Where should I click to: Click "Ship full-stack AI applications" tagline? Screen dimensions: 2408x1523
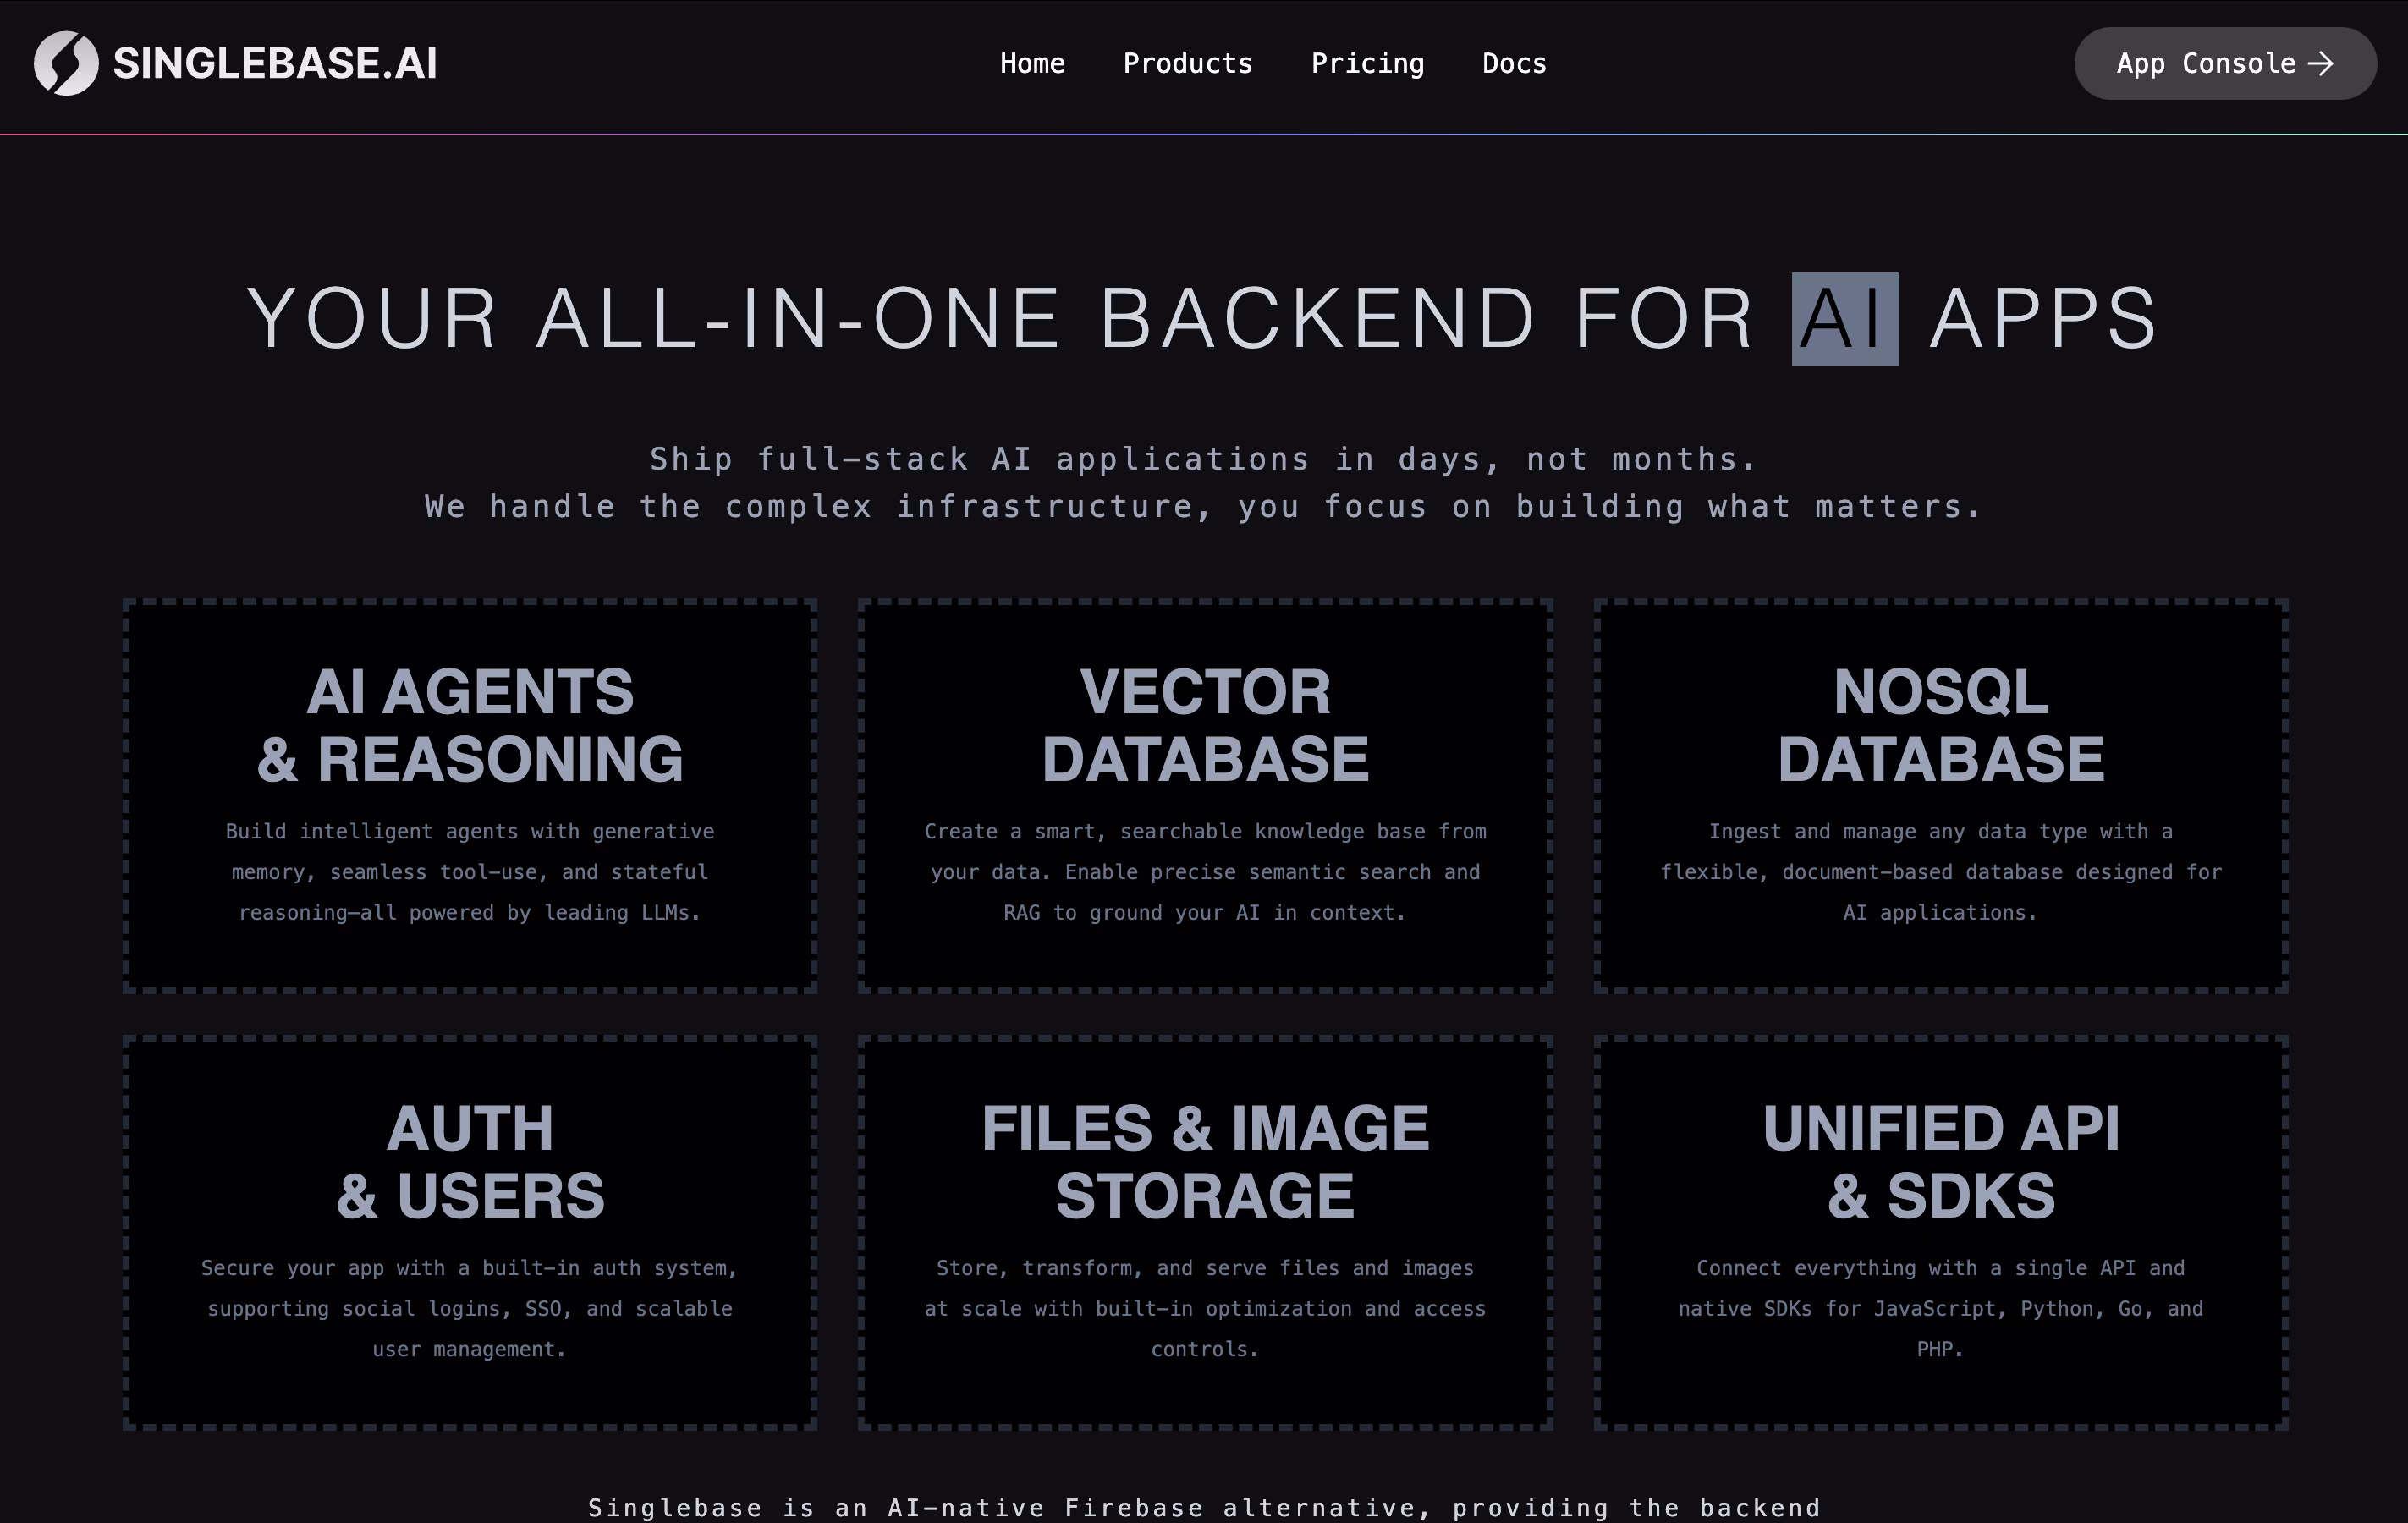click(x=980, y=459)
